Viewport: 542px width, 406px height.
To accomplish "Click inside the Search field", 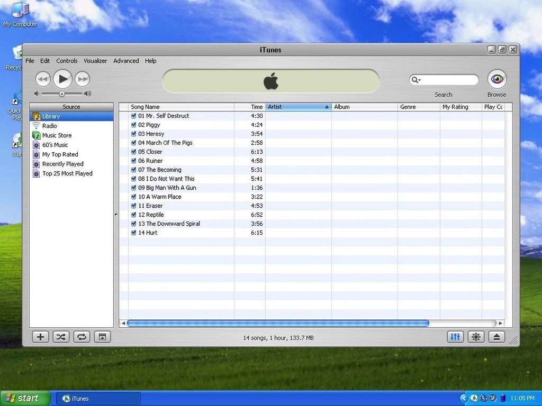I will pyautogui.click(x=444, y=80).
